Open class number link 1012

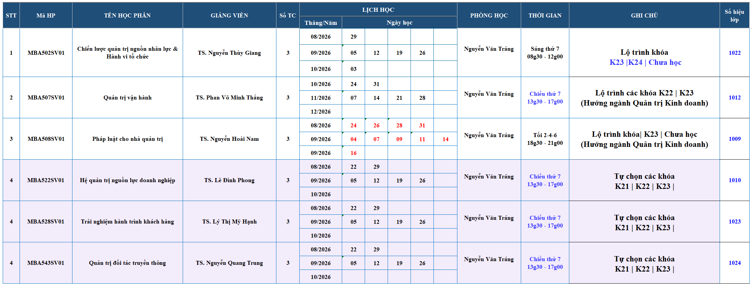point(734,97)
